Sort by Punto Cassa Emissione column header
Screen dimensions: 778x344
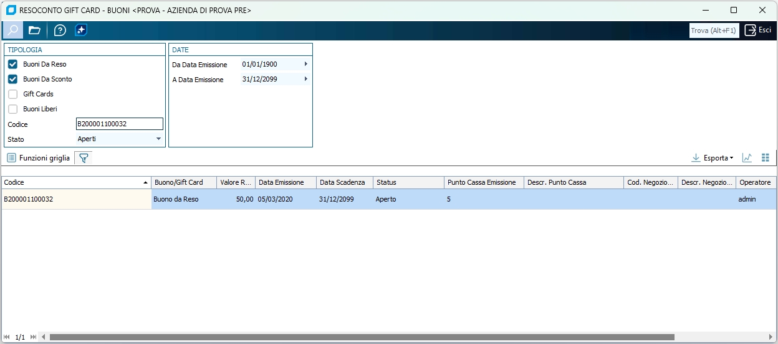484,182
